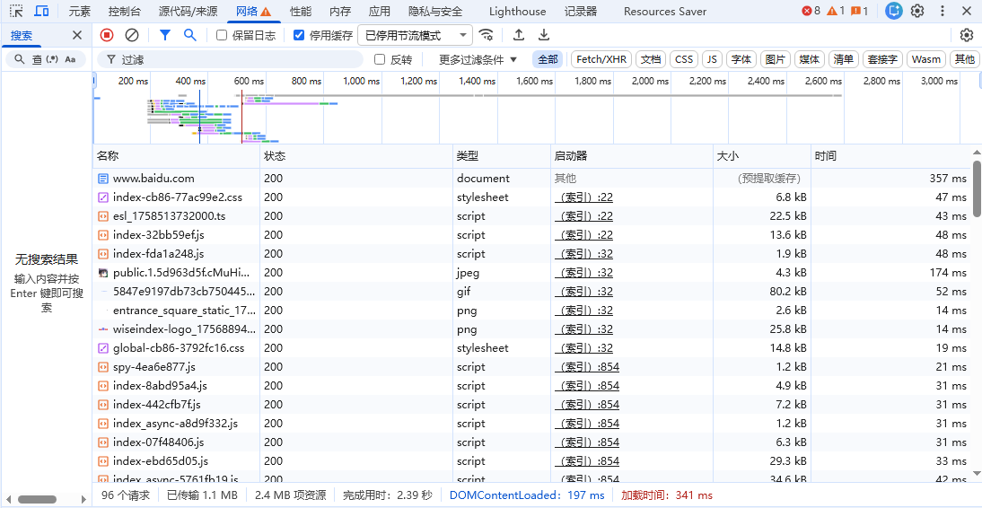
Task: Open the 已停用节流模式 throttling dropdown
Action: [415, 36]
